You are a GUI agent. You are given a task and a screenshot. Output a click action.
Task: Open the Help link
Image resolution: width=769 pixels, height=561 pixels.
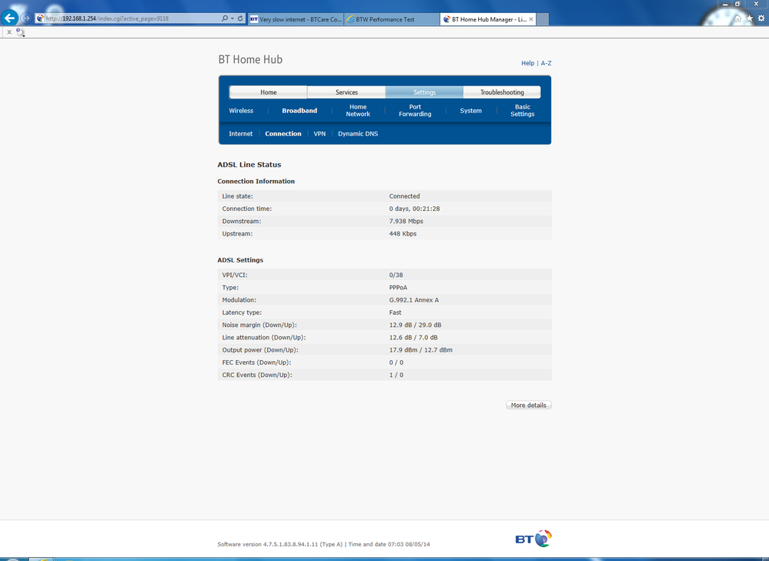528,63
